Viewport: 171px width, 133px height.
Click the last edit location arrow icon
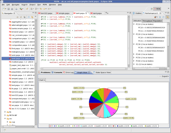click(41, 9)
